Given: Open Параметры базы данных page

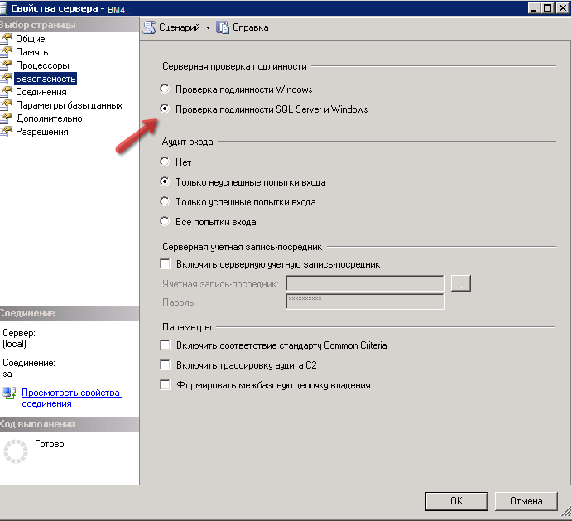Looking at the screenshot, I should 69,105.
